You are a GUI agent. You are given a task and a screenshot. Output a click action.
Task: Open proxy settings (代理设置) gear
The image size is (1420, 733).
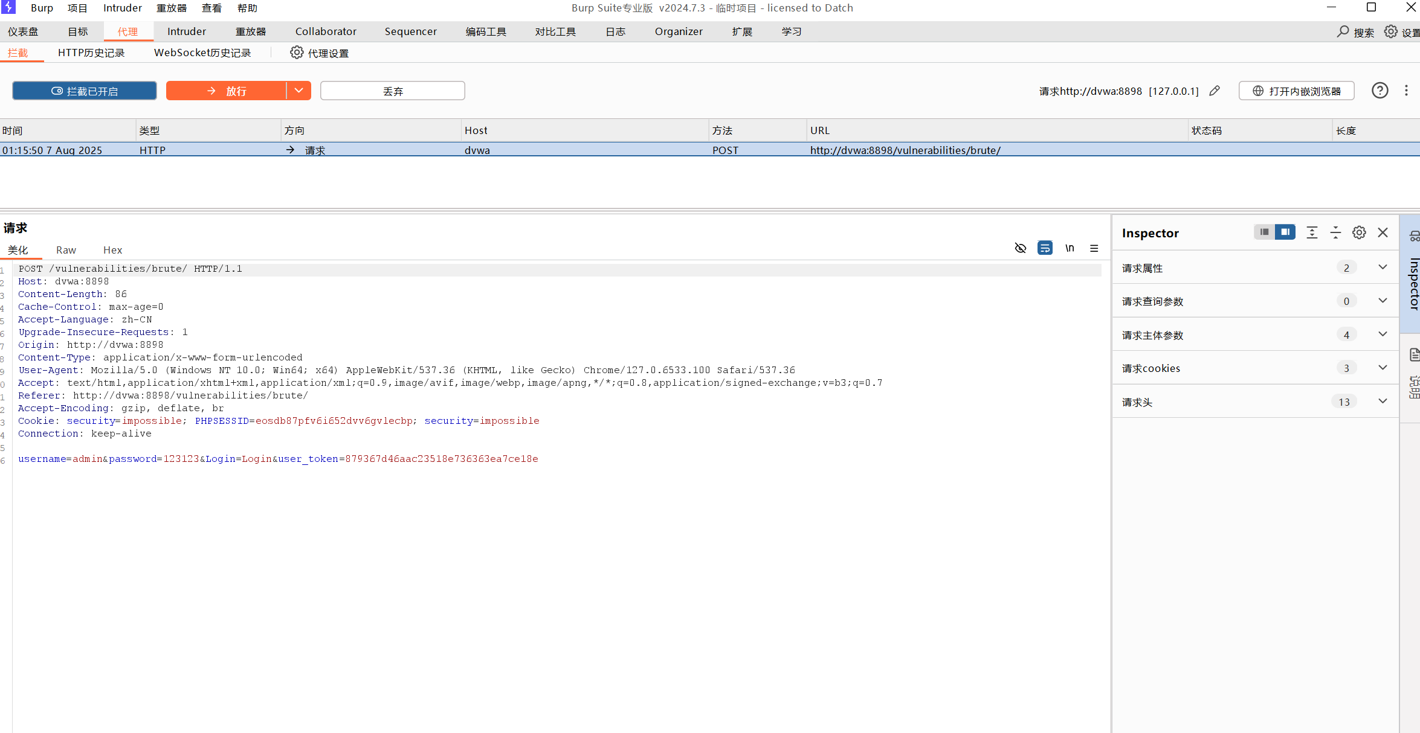(x=297, y=53)
